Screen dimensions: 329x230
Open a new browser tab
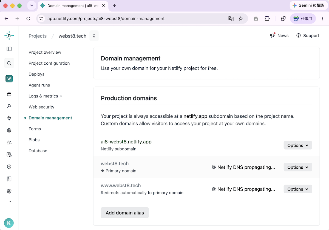pos(114,5)
